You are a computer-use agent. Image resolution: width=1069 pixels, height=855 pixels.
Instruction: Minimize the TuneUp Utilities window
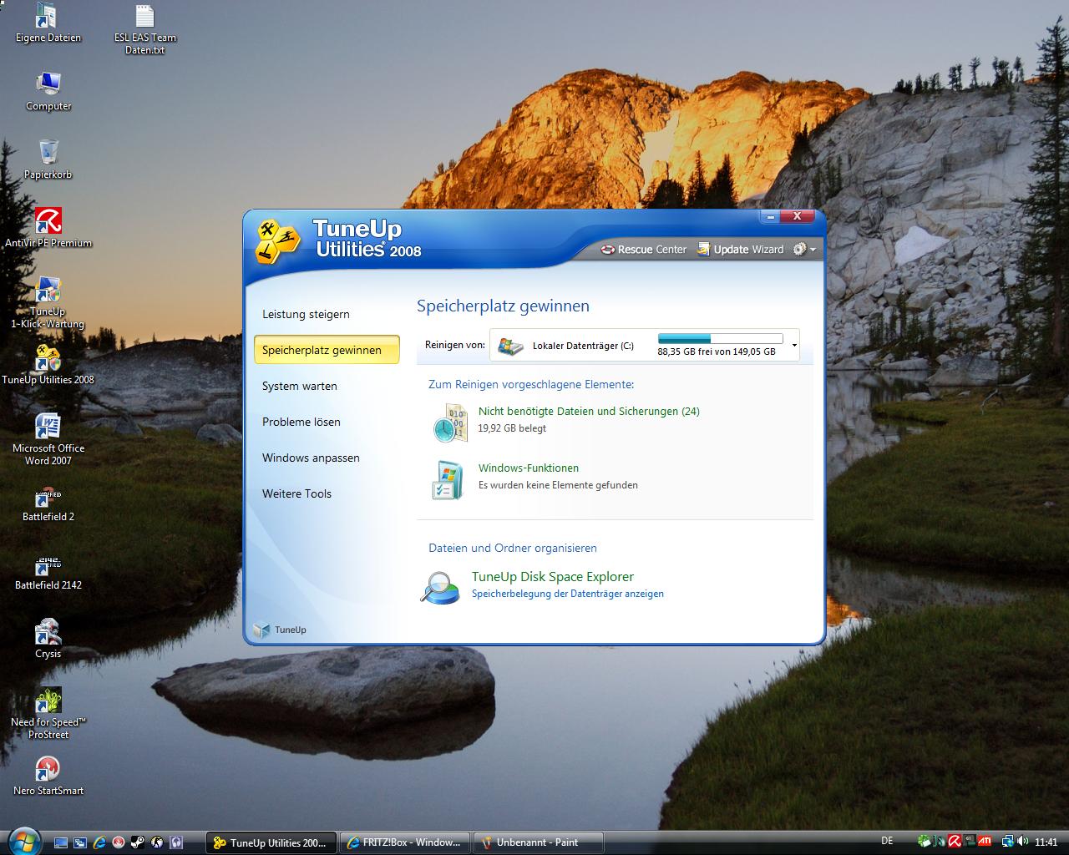770,216
